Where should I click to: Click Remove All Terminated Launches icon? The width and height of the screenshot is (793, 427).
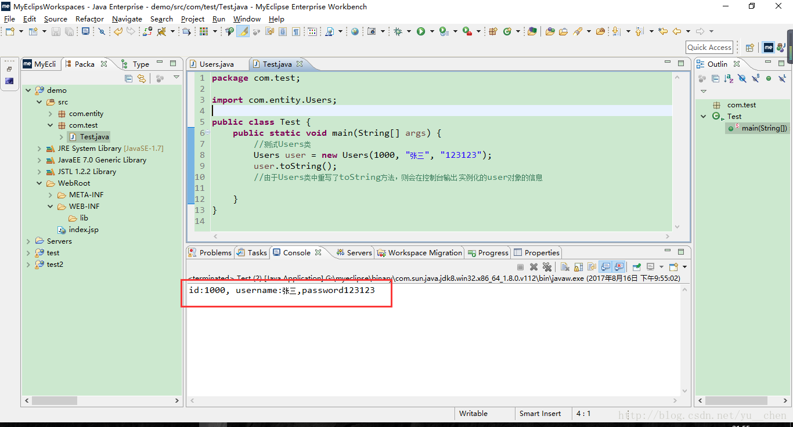(547, 267)
